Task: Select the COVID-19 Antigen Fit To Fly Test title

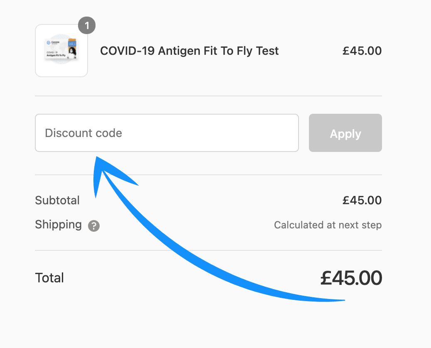Action: pyautogui.click(x=189, y=51)
